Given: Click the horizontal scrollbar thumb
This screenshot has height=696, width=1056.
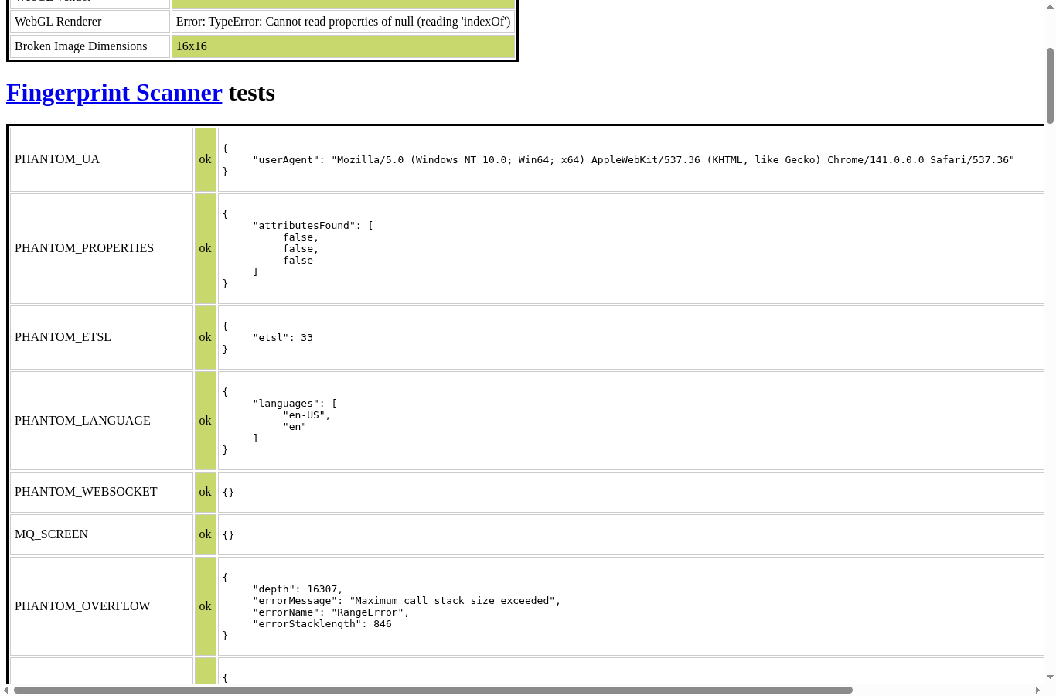Looking at the screenshot, I should click(433, 690).
